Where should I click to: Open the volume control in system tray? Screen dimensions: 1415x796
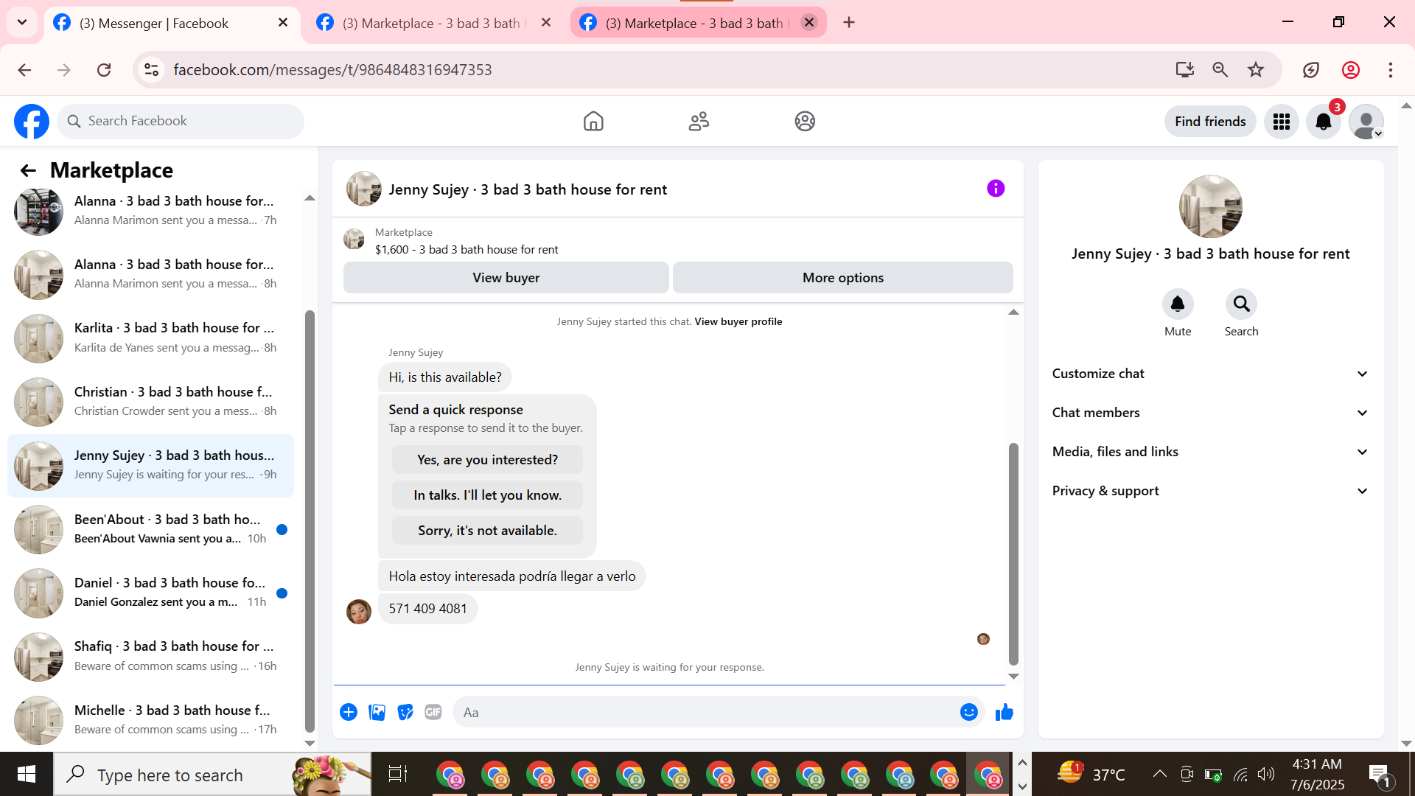tap(1266, 774)
